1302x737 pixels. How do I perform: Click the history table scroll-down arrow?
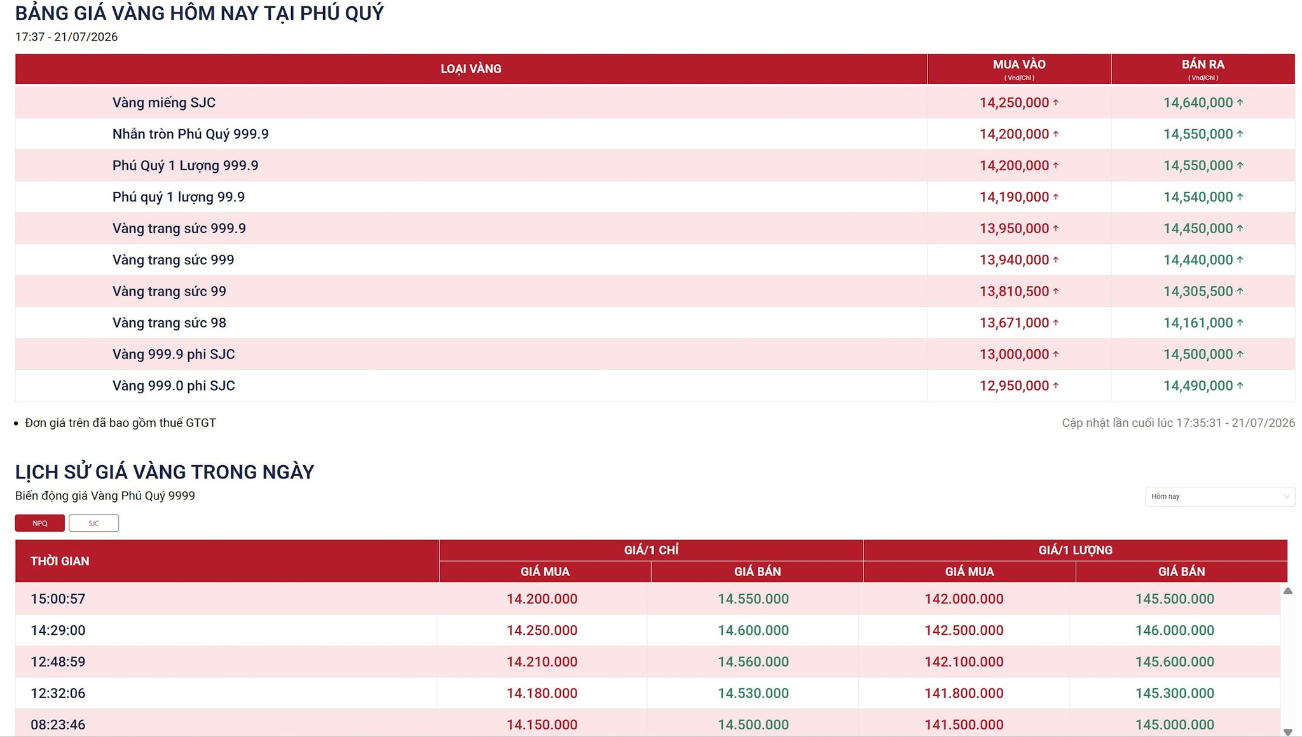1287,732
